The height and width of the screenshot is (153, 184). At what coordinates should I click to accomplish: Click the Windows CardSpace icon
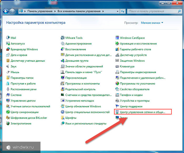(x=117, y=38)
